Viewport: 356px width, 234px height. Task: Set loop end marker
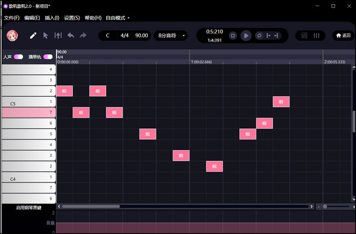point(276,36)
